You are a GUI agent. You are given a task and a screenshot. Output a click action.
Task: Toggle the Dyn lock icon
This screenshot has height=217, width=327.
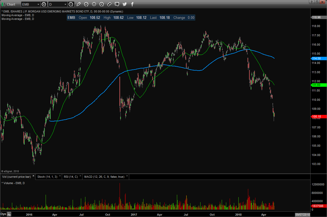[9, 214]
